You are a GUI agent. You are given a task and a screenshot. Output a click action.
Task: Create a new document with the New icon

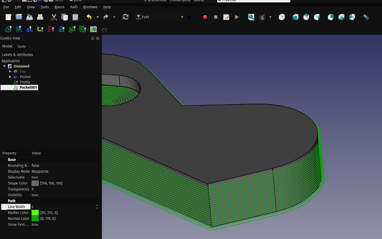coord(8,17)
